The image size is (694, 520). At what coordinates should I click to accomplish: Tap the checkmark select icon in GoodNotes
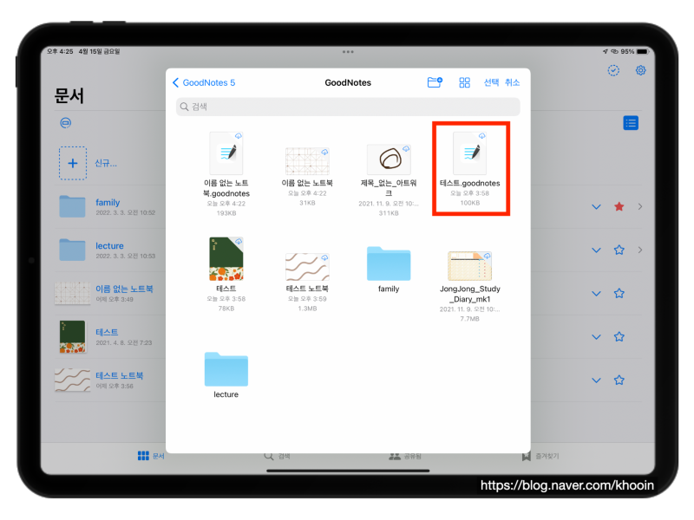[x=613, y=70]
